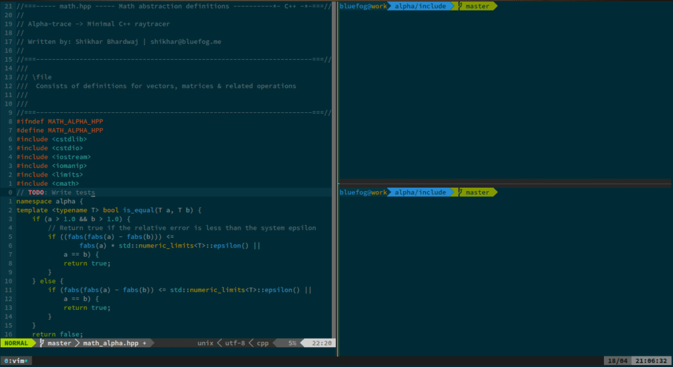Click the alpha/include path in top prompt

pos(420,7)
